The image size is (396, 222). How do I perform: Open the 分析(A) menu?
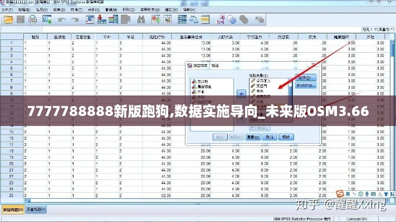click(94, 10)
